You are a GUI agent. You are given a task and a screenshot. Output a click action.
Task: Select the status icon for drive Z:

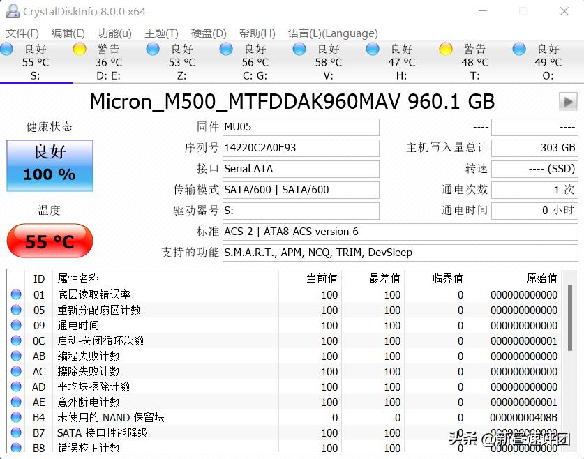tap(152, 49)
